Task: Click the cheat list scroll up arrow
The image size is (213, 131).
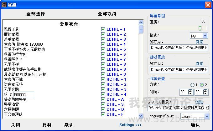Action: click(141, 22)
